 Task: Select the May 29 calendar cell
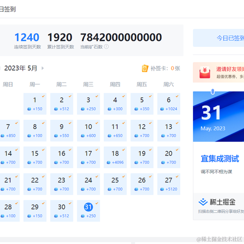[x=35, y=211]
